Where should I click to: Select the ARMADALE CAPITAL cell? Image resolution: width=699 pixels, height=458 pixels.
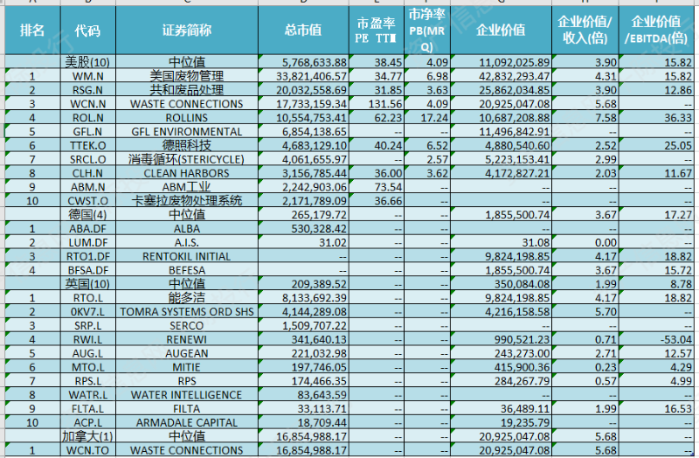187,422
